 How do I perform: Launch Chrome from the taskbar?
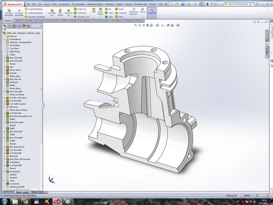tap(26, 202)
